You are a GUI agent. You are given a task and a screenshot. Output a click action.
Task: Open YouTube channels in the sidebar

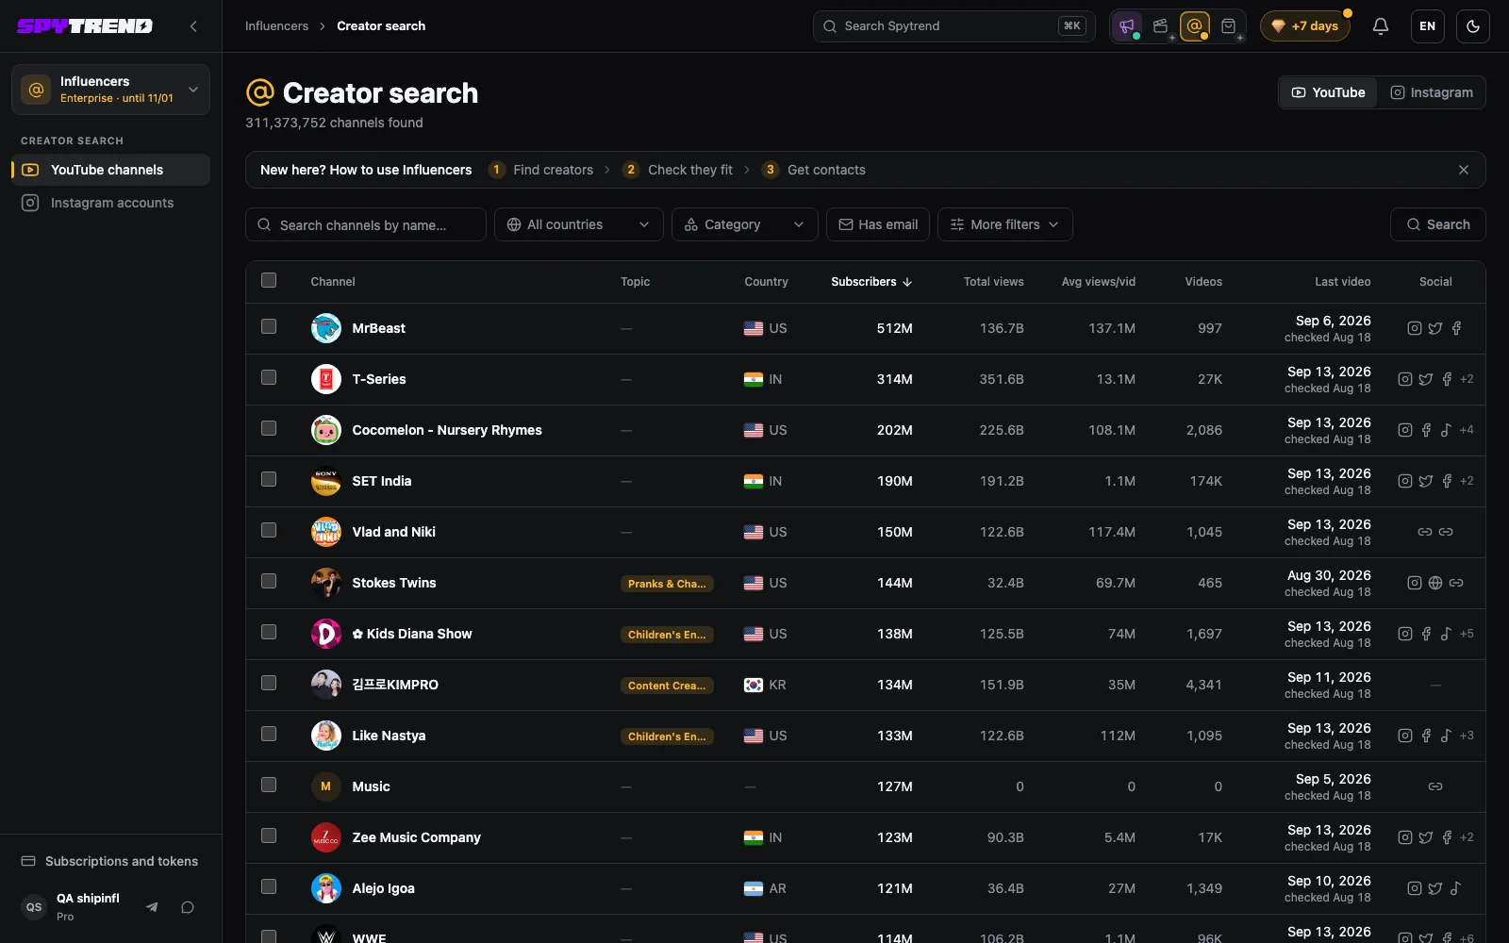click(x=110, y=170)
